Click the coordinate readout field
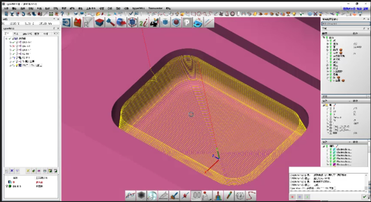This screenshot has height=202, width=371. click(x=27, y=23)
